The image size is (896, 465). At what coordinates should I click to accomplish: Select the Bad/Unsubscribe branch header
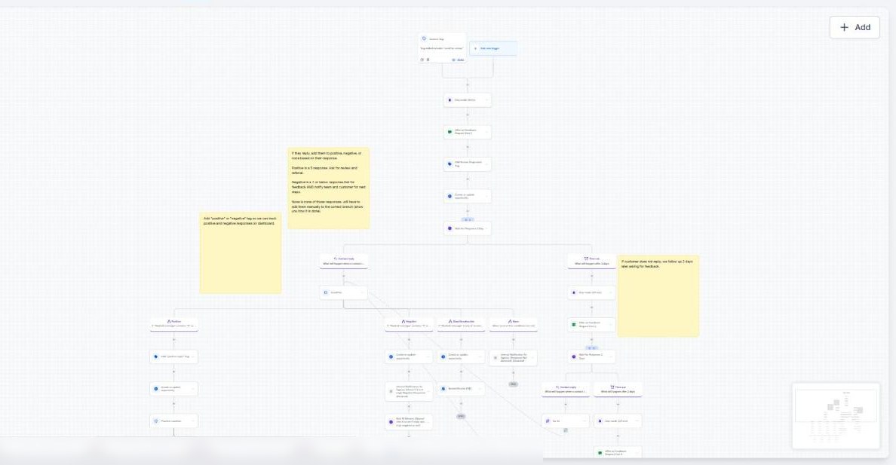[461, 324]
